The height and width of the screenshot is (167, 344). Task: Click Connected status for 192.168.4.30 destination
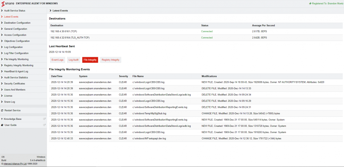coord(207,32)
